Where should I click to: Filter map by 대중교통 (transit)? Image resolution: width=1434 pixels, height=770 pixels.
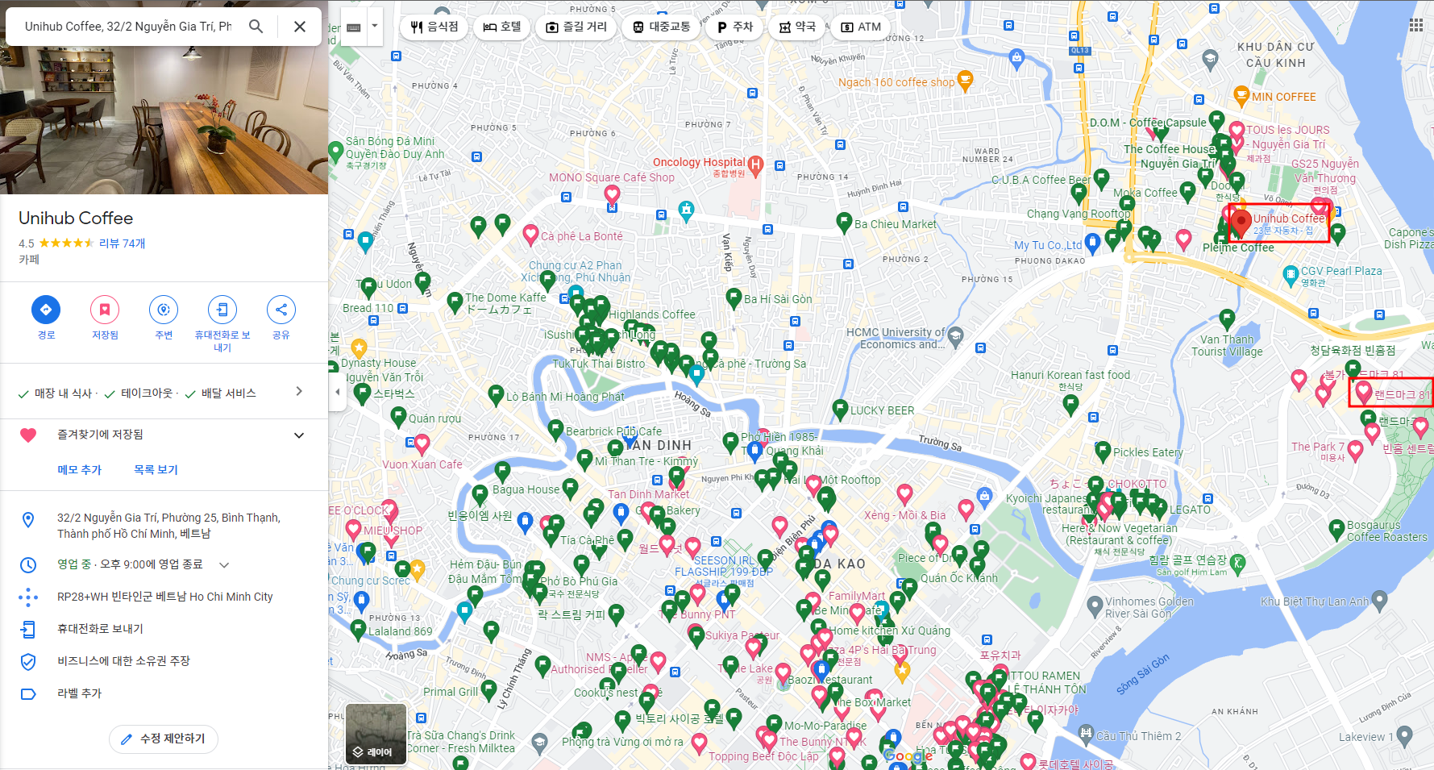tap(661, 27)
